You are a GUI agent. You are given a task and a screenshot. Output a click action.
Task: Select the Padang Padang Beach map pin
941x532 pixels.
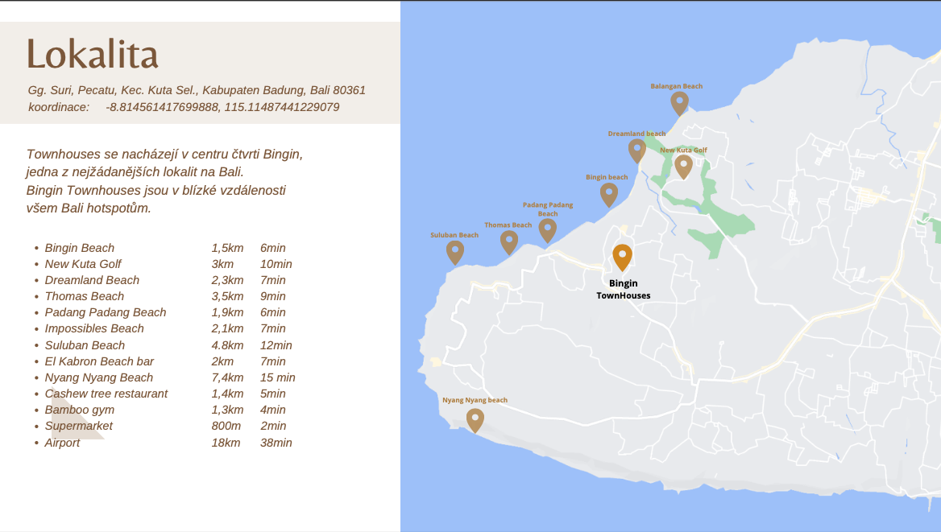(548, 229)
